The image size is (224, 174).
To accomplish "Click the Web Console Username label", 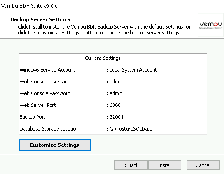I will pos(45,82).
